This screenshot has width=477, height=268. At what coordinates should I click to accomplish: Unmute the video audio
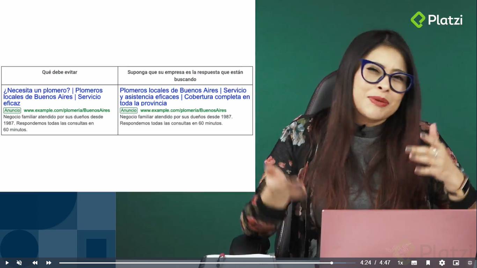click(x=19, y=262)
